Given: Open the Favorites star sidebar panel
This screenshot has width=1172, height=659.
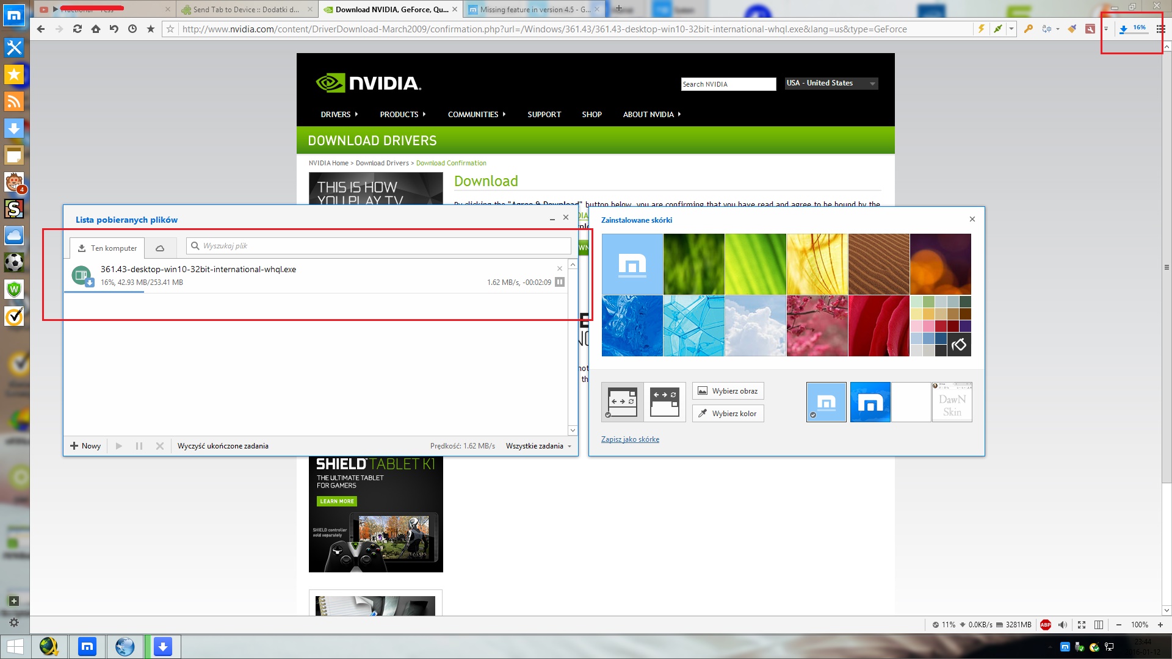Looking at the screenshot, I should 14,74.
